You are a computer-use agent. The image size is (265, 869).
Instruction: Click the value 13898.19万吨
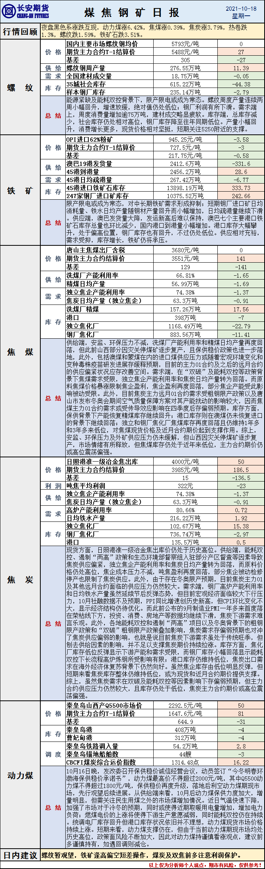185,188
